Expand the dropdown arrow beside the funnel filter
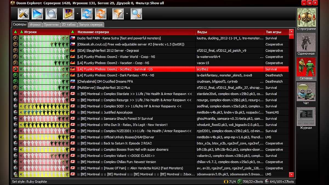Viewport: 329px width, 185px height. coord(127,14)
